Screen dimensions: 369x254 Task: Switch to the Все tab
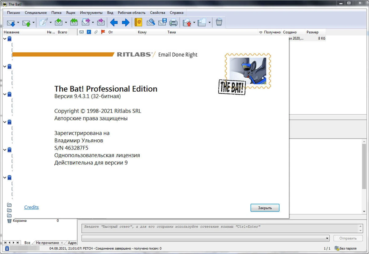click(27, 243)
